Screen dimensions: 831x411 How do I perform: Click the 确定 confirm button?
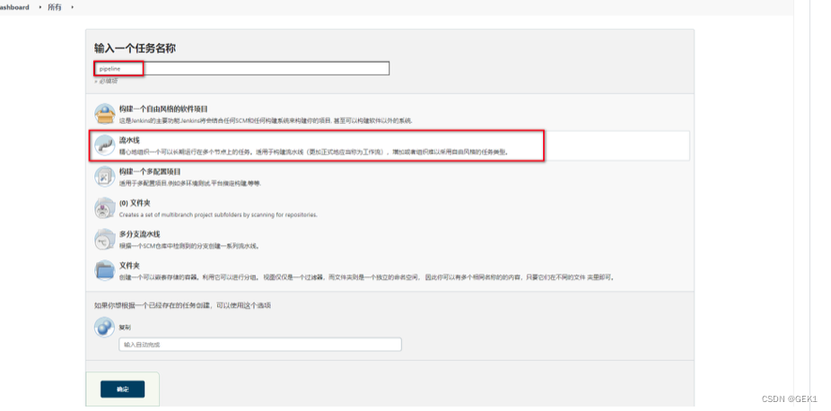click(122, 389)
